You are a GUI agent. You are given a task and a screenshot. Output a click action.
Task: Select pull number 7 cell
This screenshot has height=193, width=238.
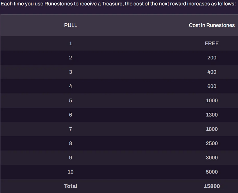(x=71, y=129)
